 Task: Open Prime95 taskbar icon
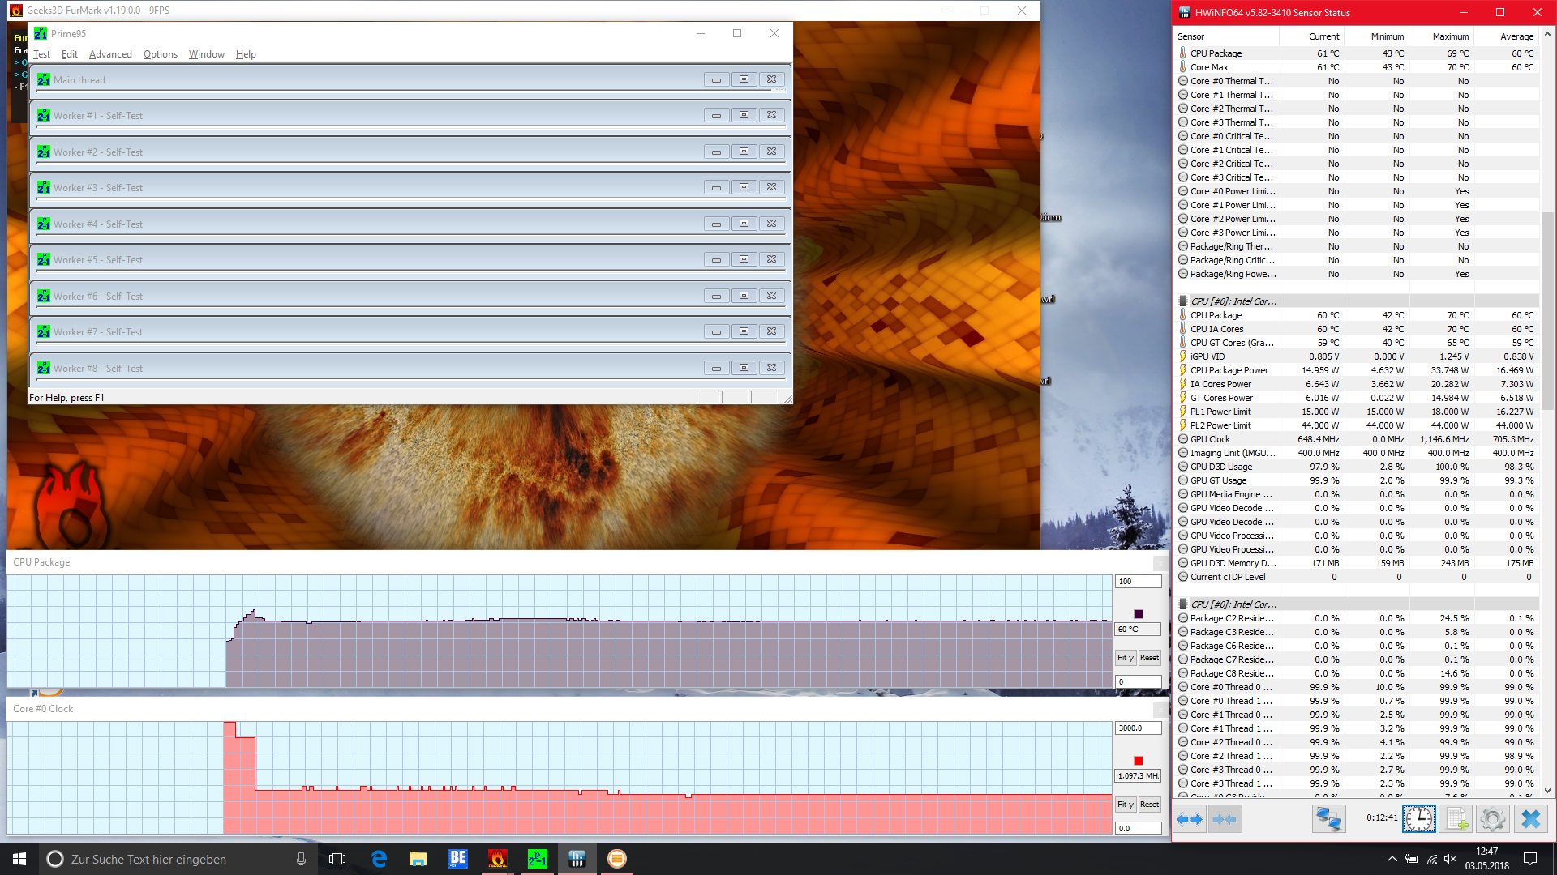(x=538, y=859)
